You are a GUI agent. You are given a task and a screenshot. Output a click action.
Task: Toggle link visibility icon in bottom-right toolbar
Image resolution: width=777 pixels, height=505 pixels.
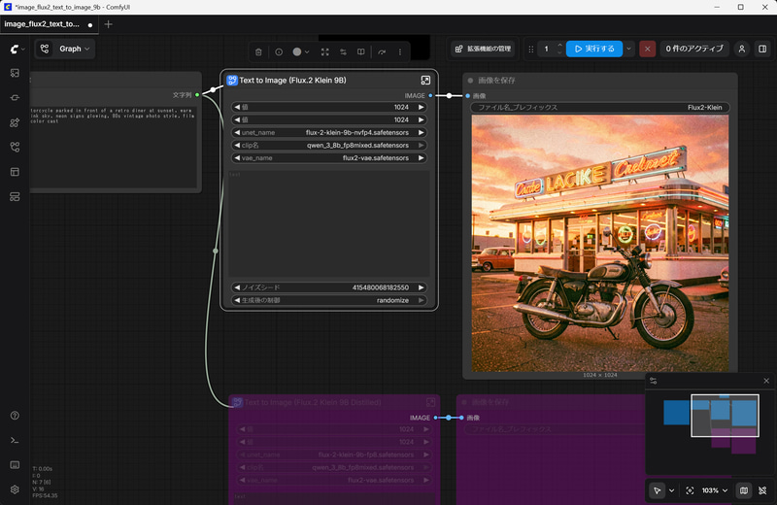pyautogui.click(x=762, y=490)
